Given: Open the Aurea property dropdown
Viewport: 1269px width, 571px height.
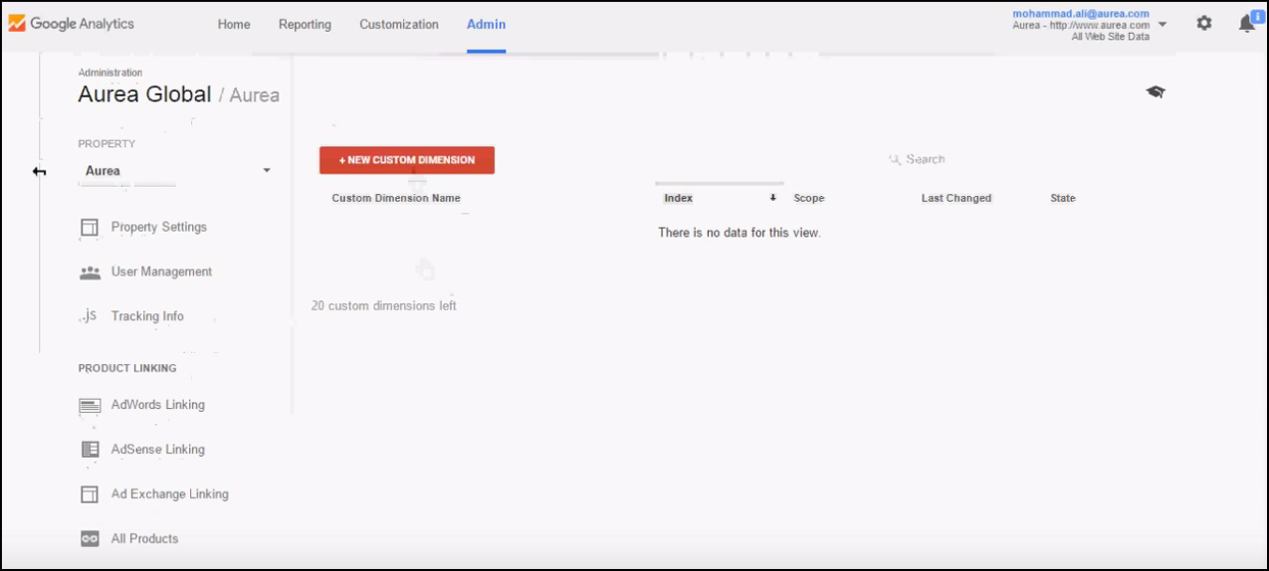Looking at the screenshot, I should coord(177,171).
